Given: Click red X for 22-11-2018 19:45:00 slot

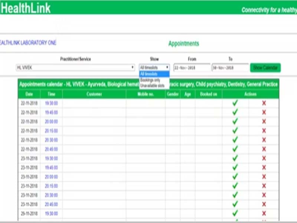Looking at the screenshot, I should [264, 112].
